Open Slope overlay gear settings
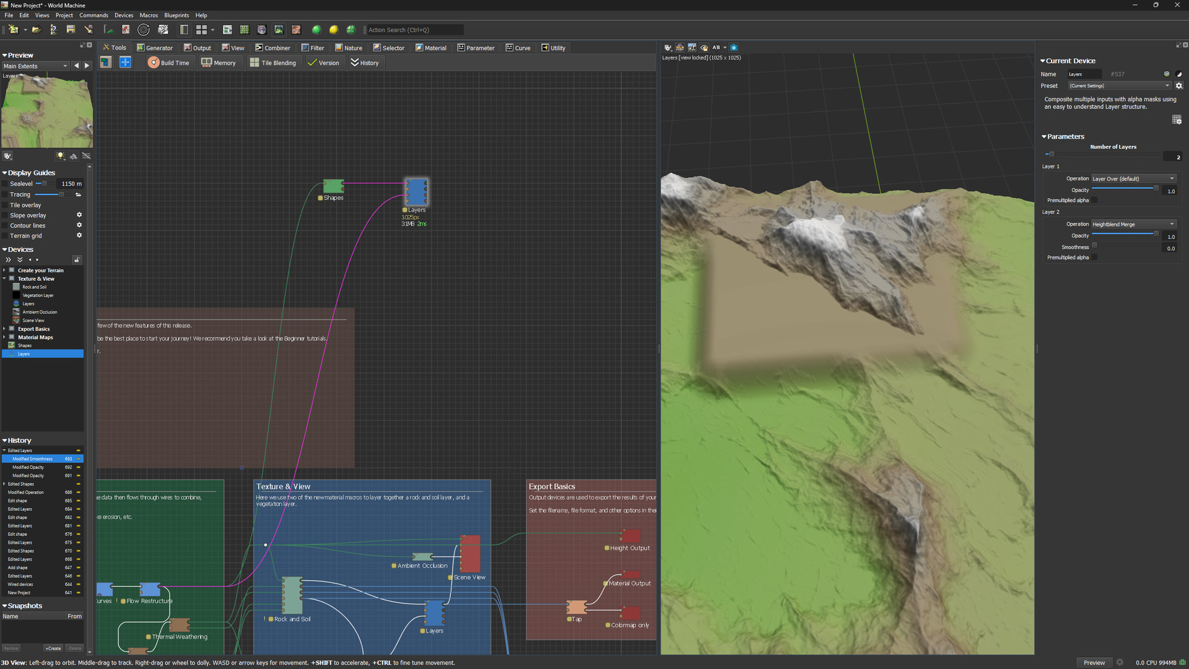This screenshot has height=669, width=1189. coord(79,215)
